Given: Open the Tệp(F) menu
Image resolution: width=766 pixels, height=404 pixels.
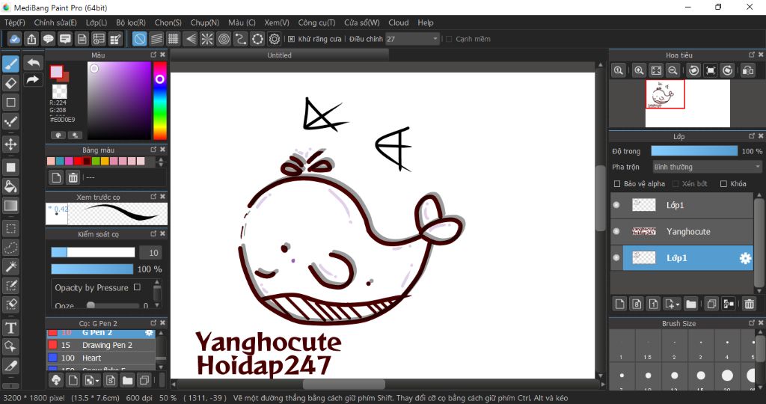Looking at the screenshot, I should click(15, 22).
